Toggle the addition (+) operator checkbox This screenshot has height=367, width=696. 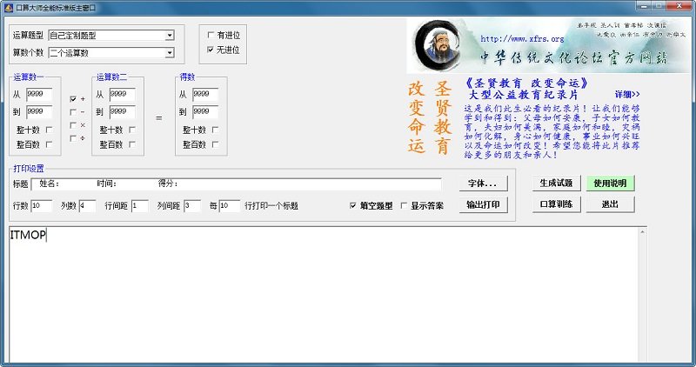pyautogui.click(x=73, y=98)
